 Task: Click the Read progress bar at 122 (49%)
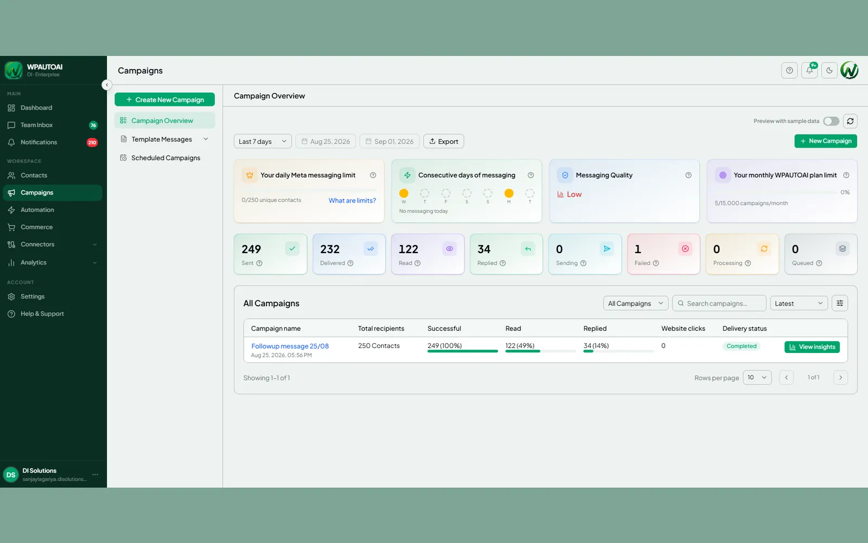pyautogui.click(x=540, y=351)
